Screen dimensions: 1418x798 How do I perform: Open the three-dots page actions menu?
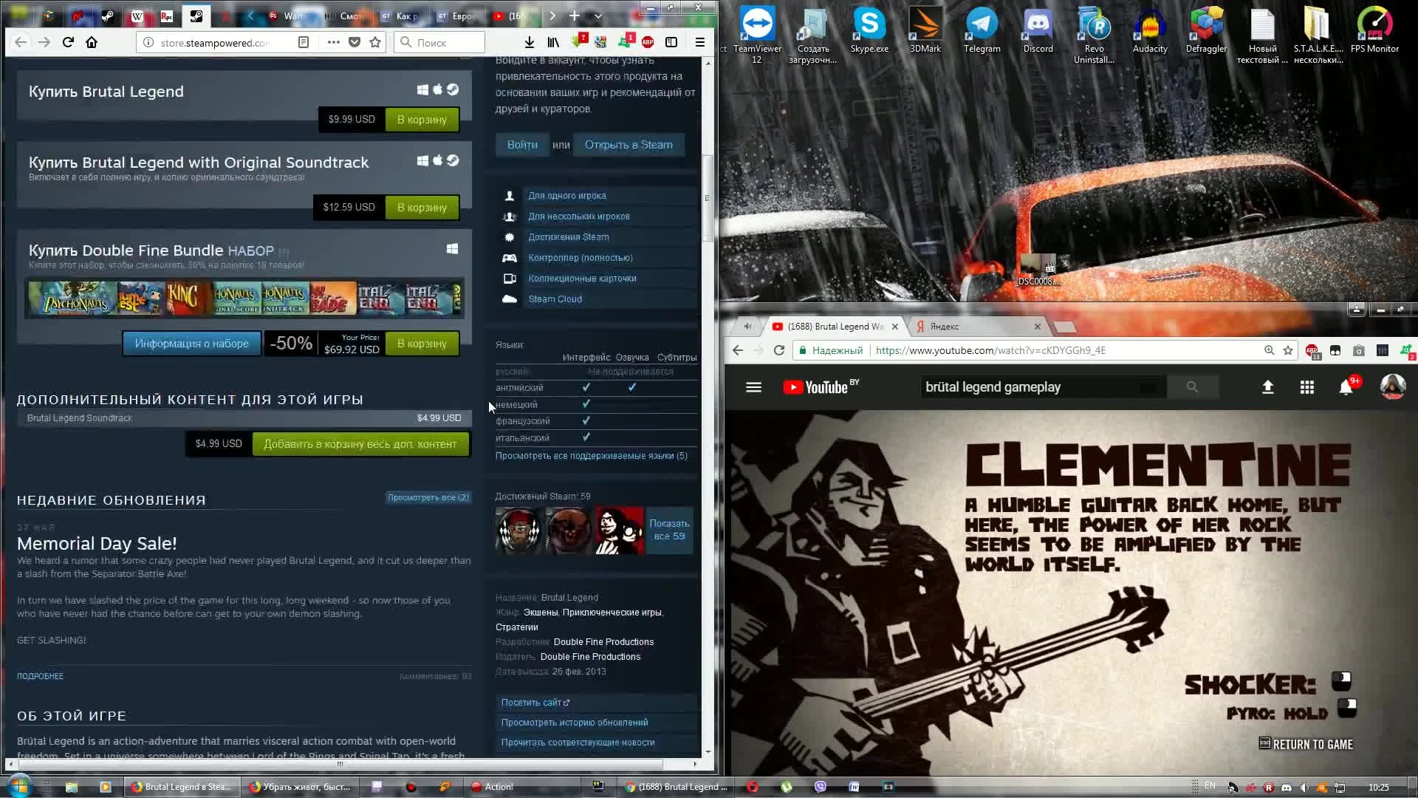pos(333,42)
